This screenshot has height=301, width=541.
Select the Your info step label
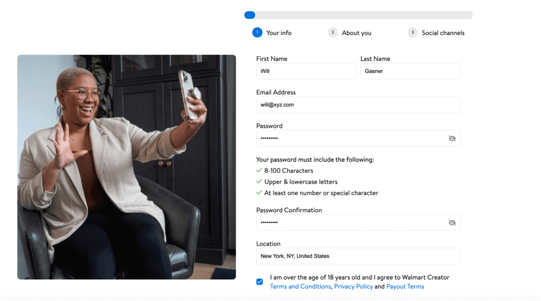coord(278,32)
